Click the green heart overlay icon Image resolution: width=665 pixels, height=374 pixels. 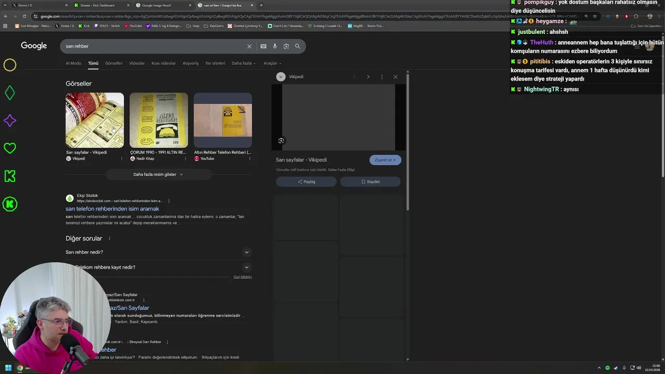[10, 148]
